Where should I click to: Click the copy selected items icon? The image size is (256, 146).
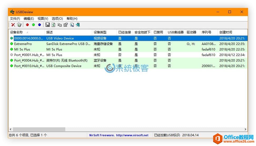[x=60, y=25]
